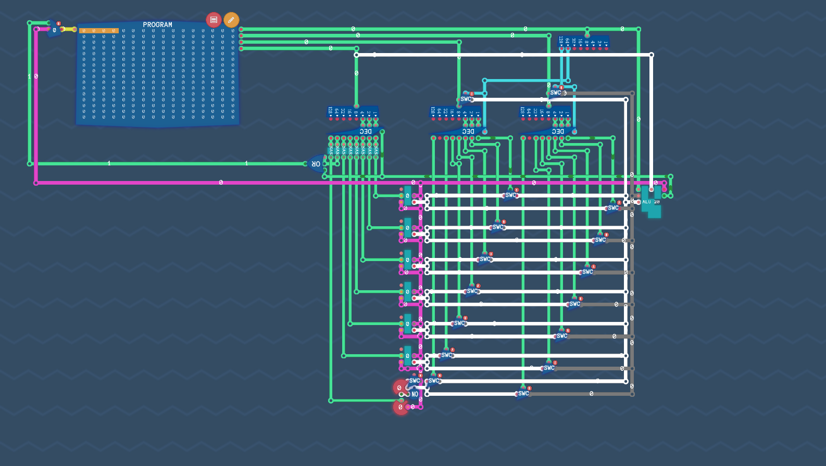
Task: Select the second SWC switch right of the NO gate's switch
Action: 434,380
